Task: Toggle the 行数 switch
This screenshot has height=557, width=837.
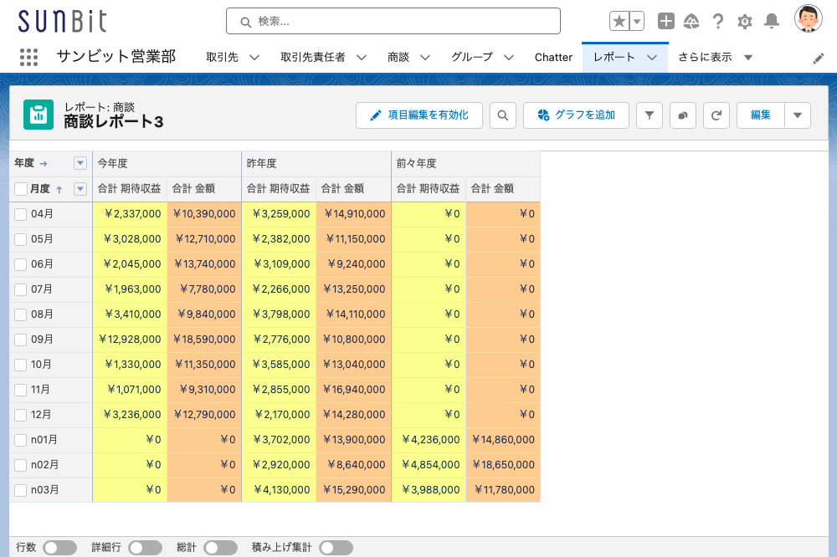Action: coord(59,548)
